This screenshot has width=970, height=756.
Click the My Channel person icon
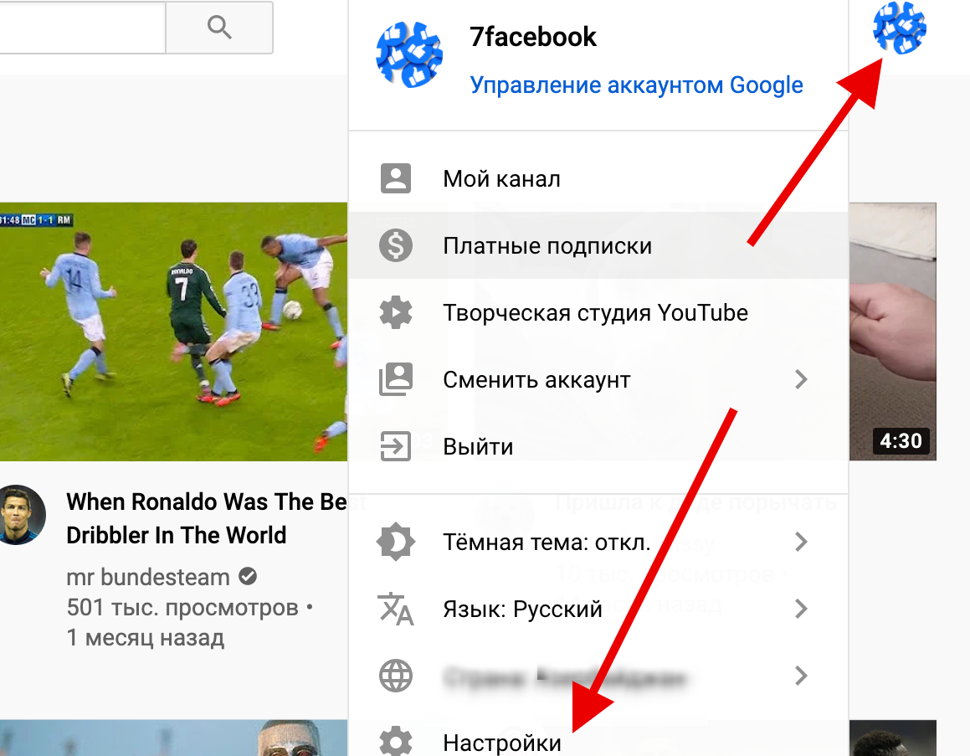click(x=396, y=178)
